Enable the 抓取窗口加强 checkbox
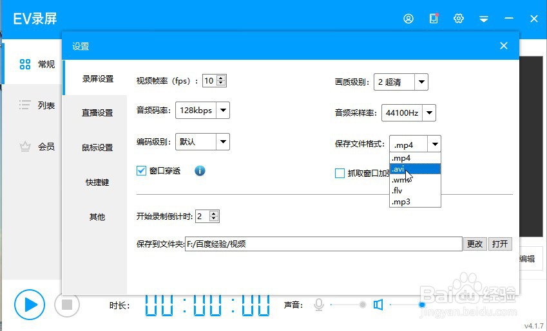Screen dimensions: 547x331 340,173
